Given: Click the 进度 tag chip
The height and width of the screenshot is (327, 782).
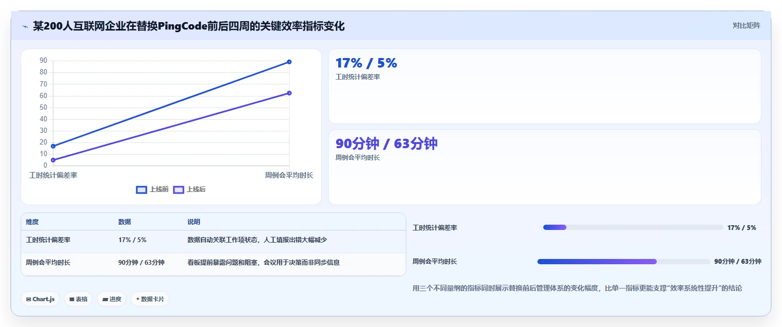Looking at the screenshot, I should (x=111, y=299).
